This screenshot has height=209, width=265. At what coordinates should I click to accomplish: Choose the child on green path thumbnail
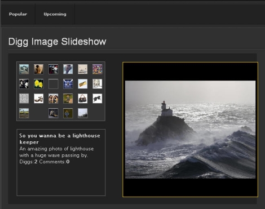[x=68, y=99]
